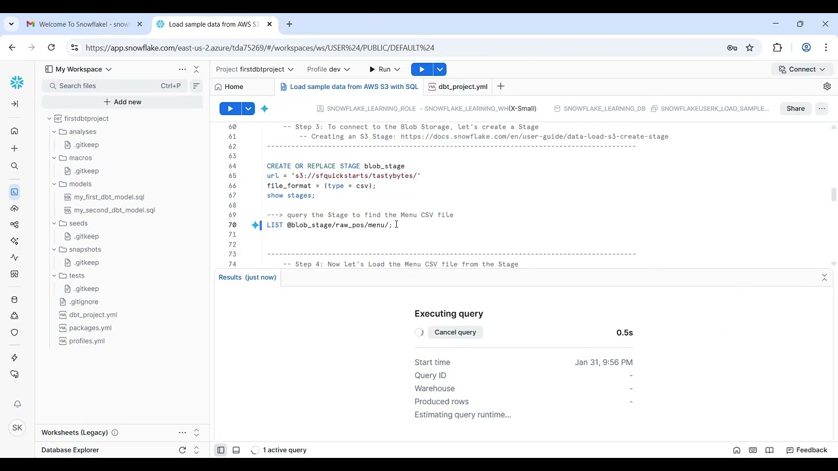Screen dimensions: 838x471
Task: Open the AI sparkle icon in the sidebar
Action: click(14, 241)
